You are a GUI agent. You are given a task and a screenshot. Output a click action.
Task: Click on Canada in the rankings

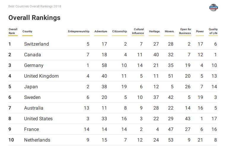pos(33,55)
